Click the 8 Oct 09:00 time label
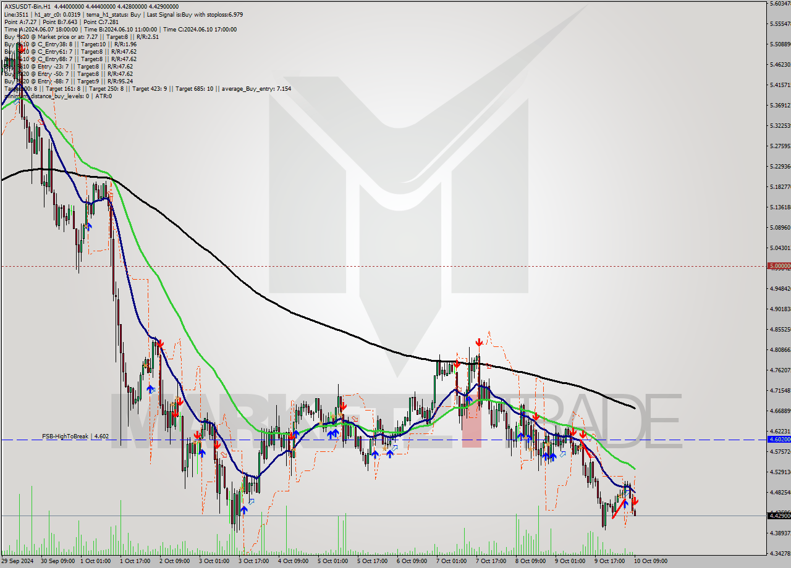The image size is (791, 568). click(x=532, y=561)
